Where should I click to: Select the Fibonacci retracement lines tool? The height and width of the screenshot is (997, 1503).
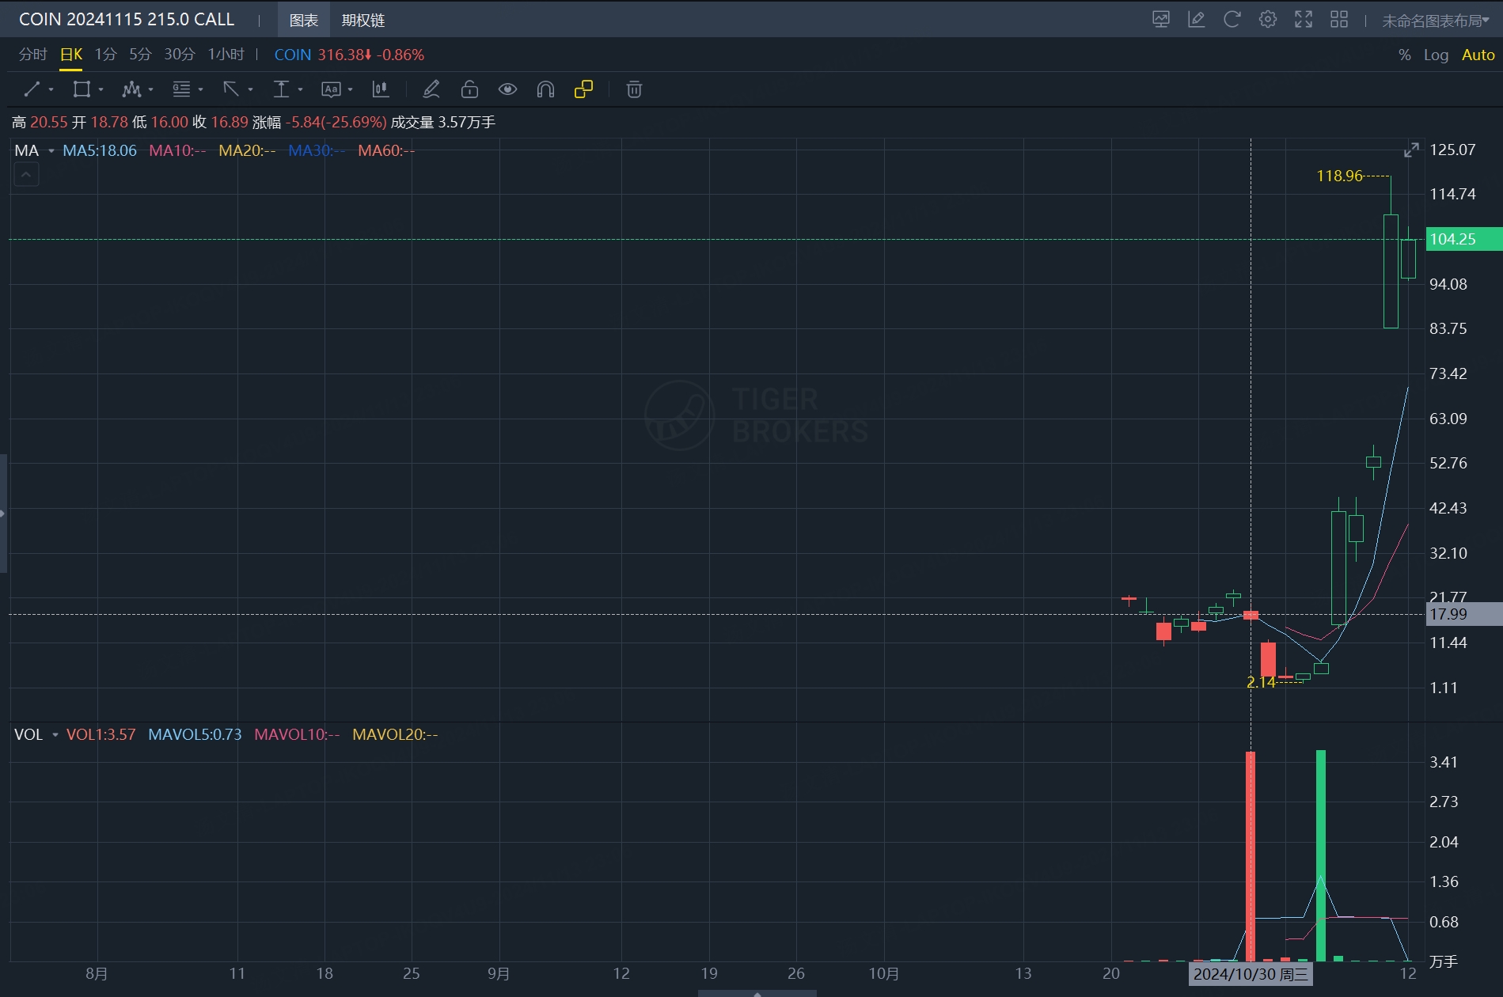click(x=182, y=89)
